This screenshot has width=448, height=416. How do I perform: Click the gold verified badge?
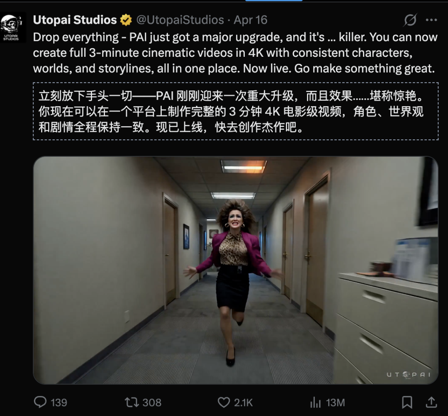(x=126, y=20)
